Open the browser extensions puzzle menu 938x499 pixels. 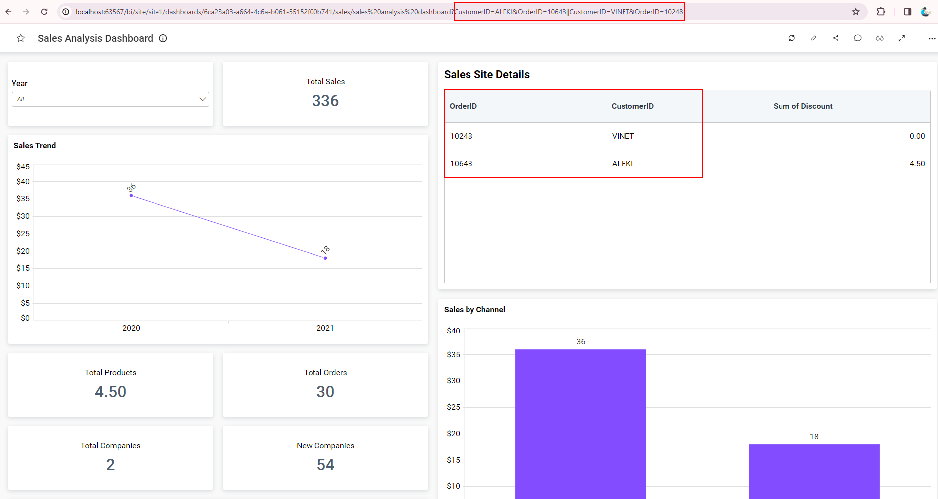pyautogui.click(x=881, y=12)
